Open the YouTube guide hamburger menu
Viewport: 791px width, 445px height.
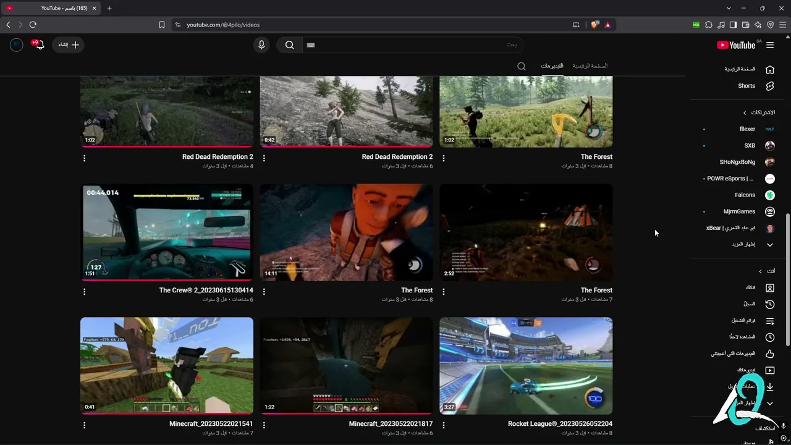(770, 45)
